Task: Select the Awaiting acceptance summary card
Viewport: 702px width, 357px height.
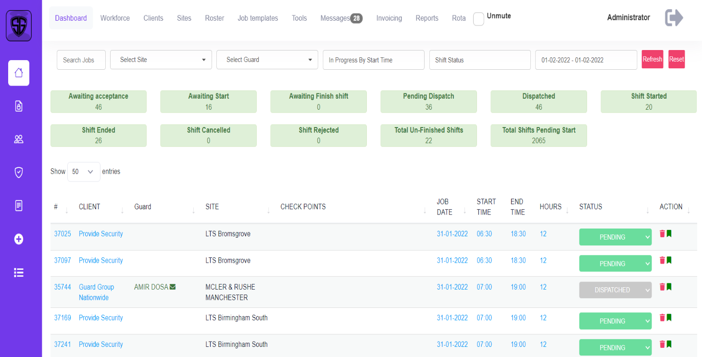Action: (x=99, y=102)
